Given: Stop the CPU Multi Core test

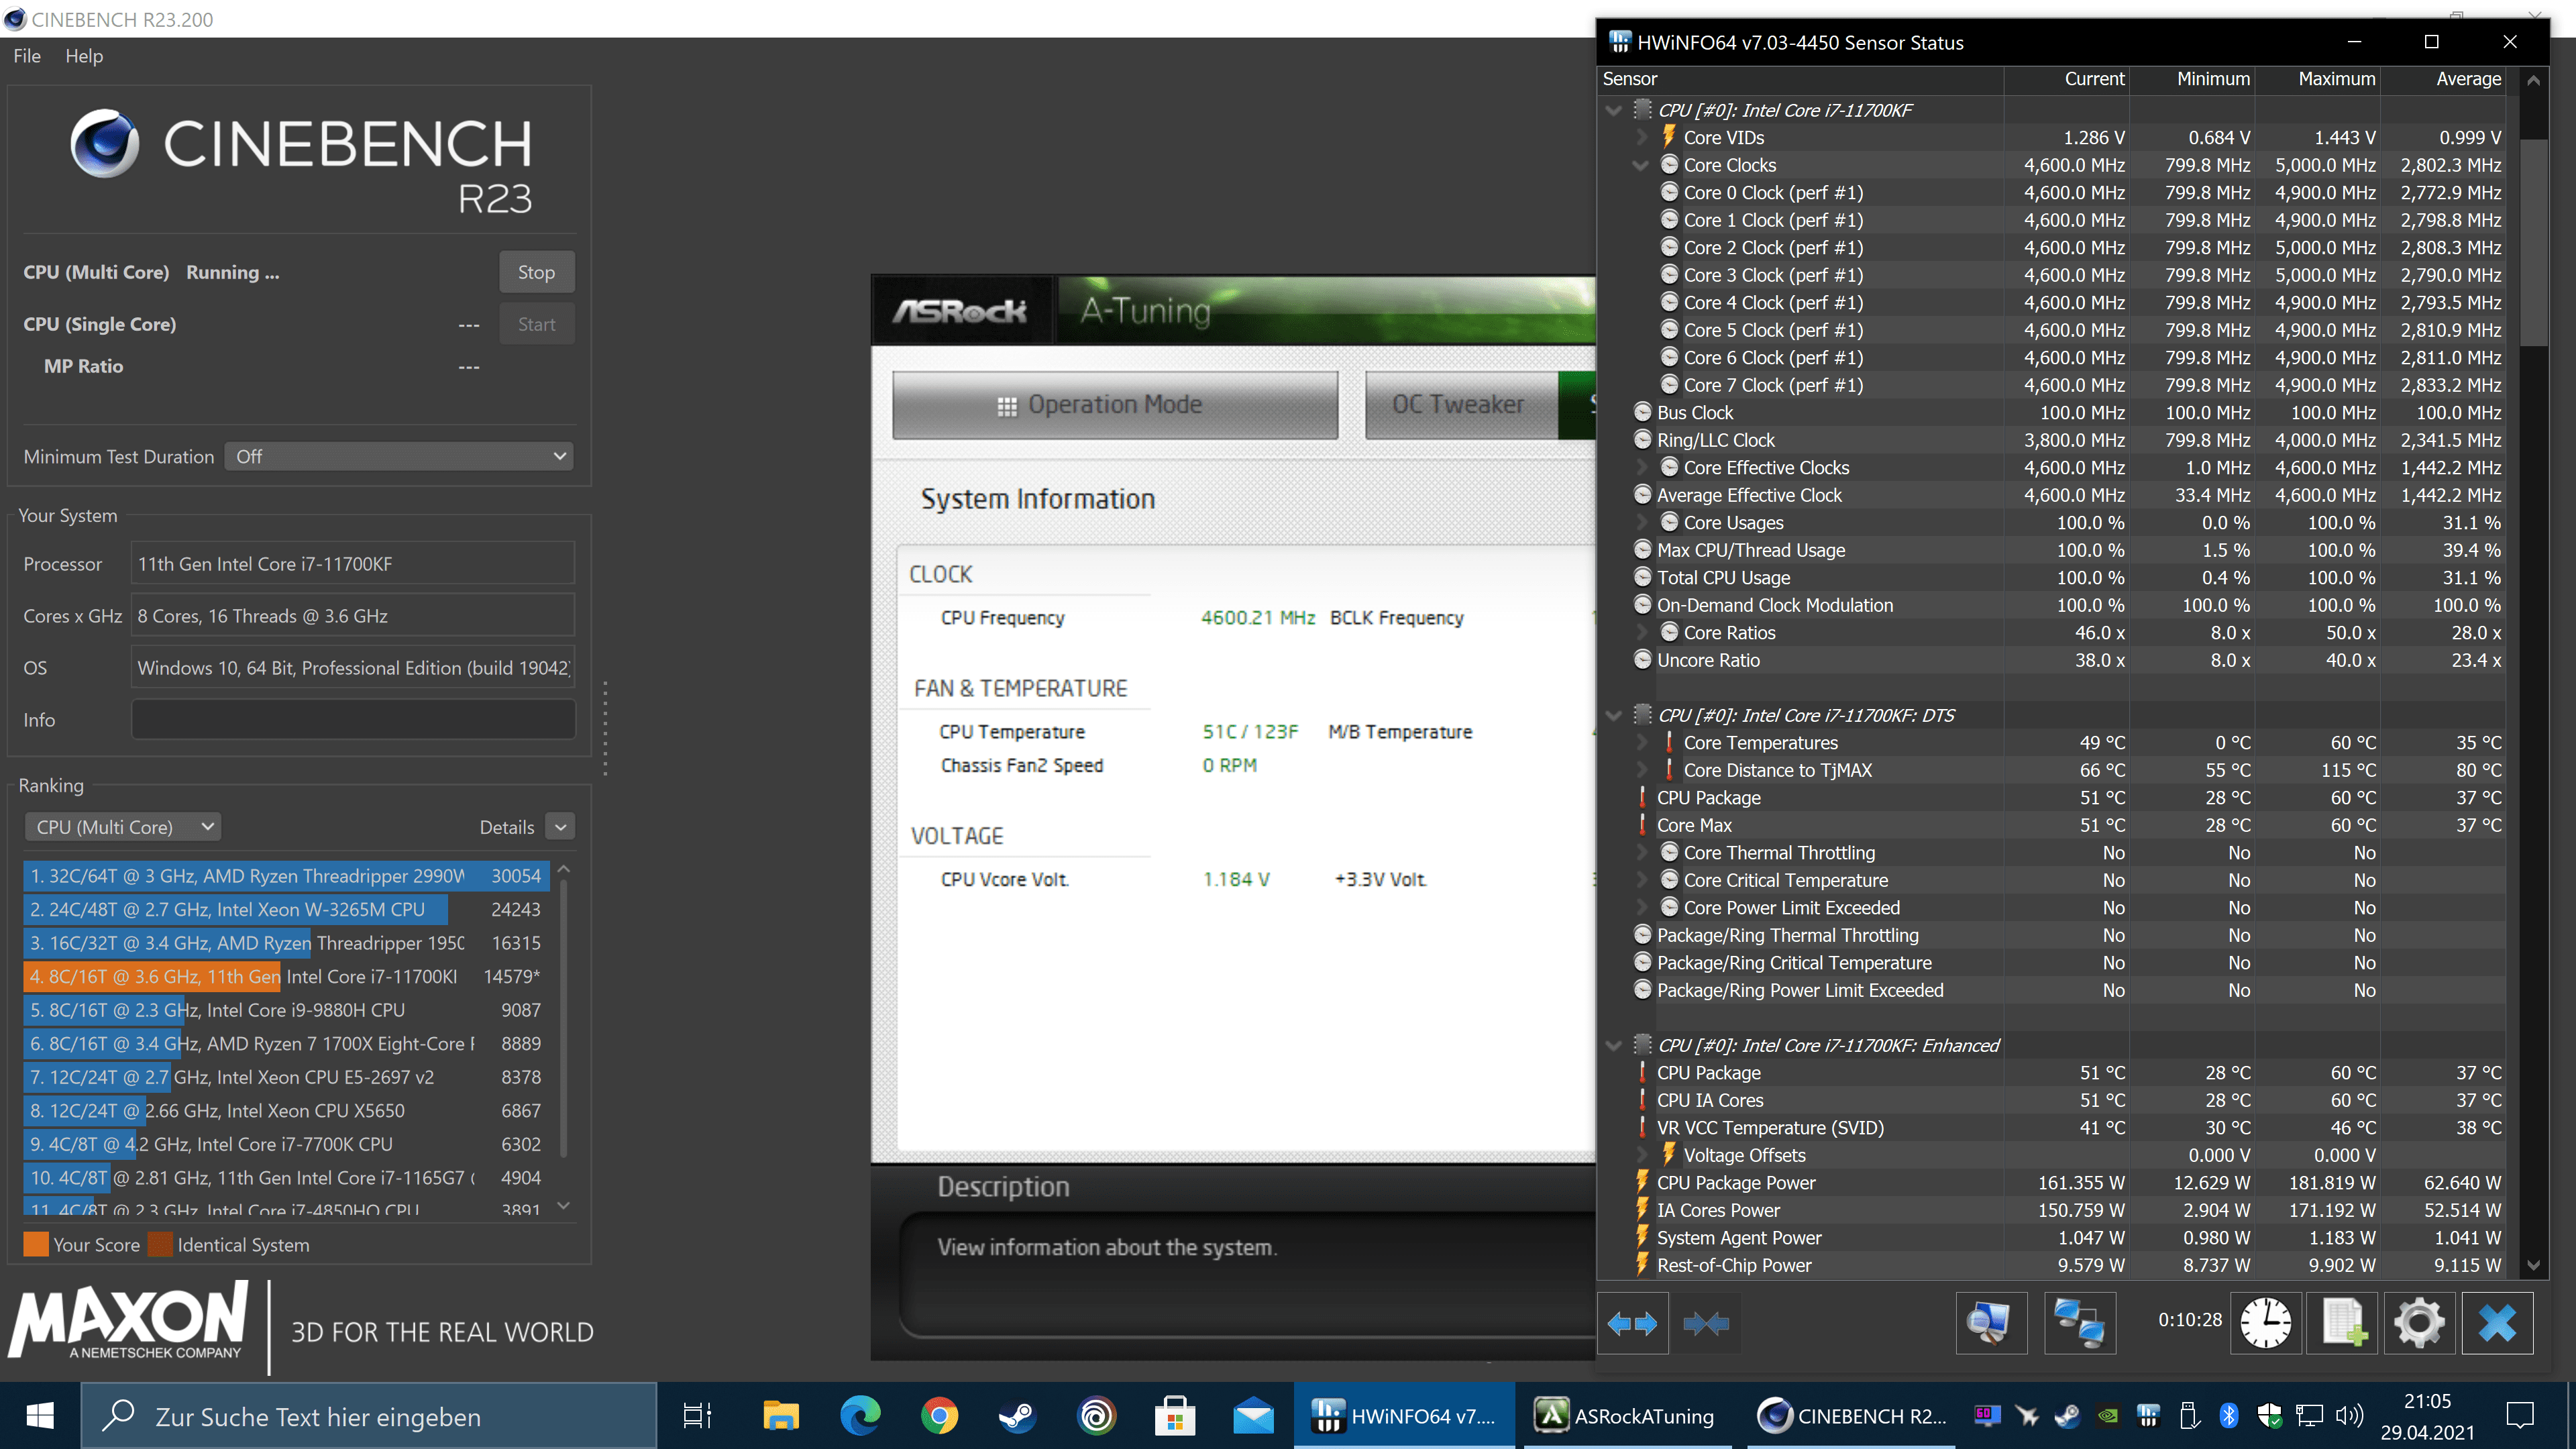Looking at the screenshot, I should [x=536, y=272].
